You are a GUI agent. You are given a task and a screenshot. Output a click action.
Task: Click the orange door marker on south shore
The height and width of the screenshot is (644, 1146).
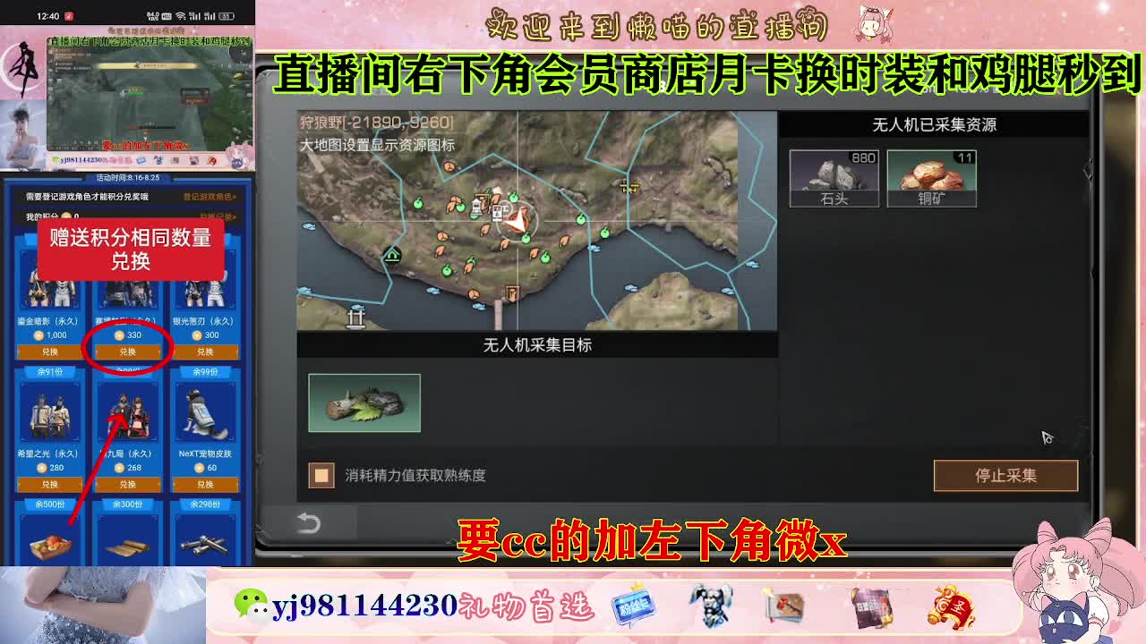[x=511, y=294]
